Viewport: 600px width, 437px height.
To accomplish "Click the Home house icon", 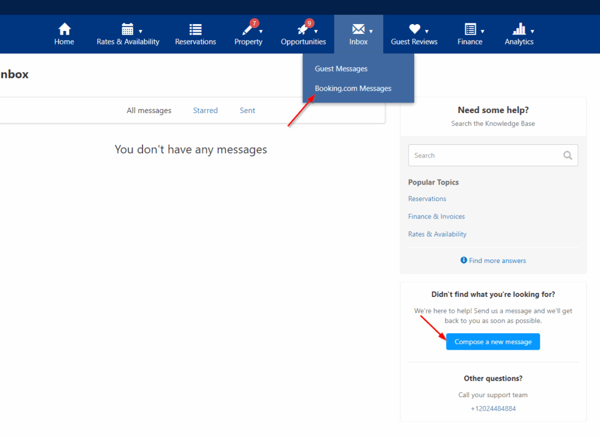I will coord(64,29).
